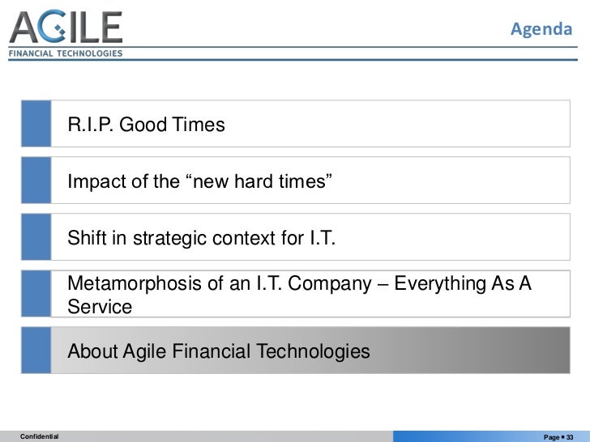This screenshot has width=590, height=442.
Task: Click the blue footer bar segment
Action: pyautogui.click(x=491, y=436)
